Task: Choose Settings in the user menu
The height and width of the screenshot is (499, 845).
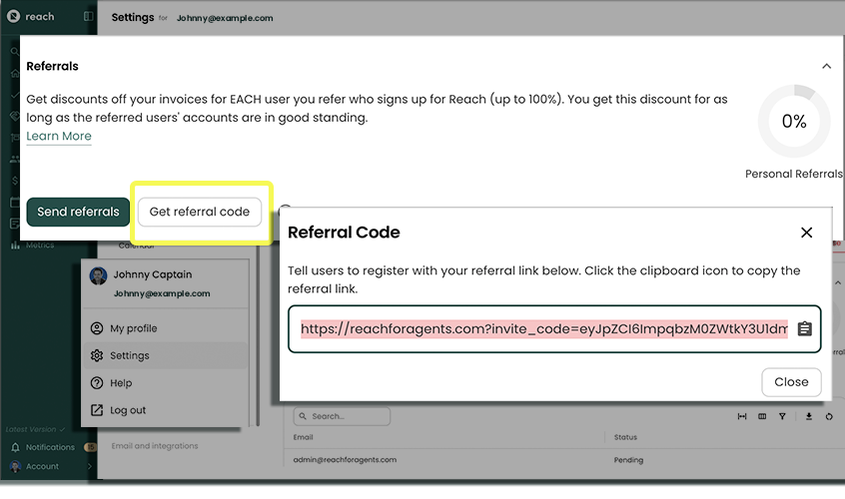Action: pyautogui.click(x=130, y=355)
